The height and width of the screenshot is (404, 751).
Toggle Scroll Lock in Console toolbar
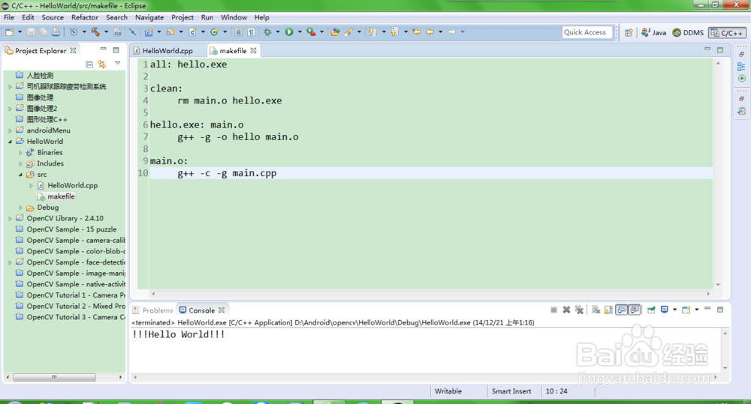(x=608, y=310)
